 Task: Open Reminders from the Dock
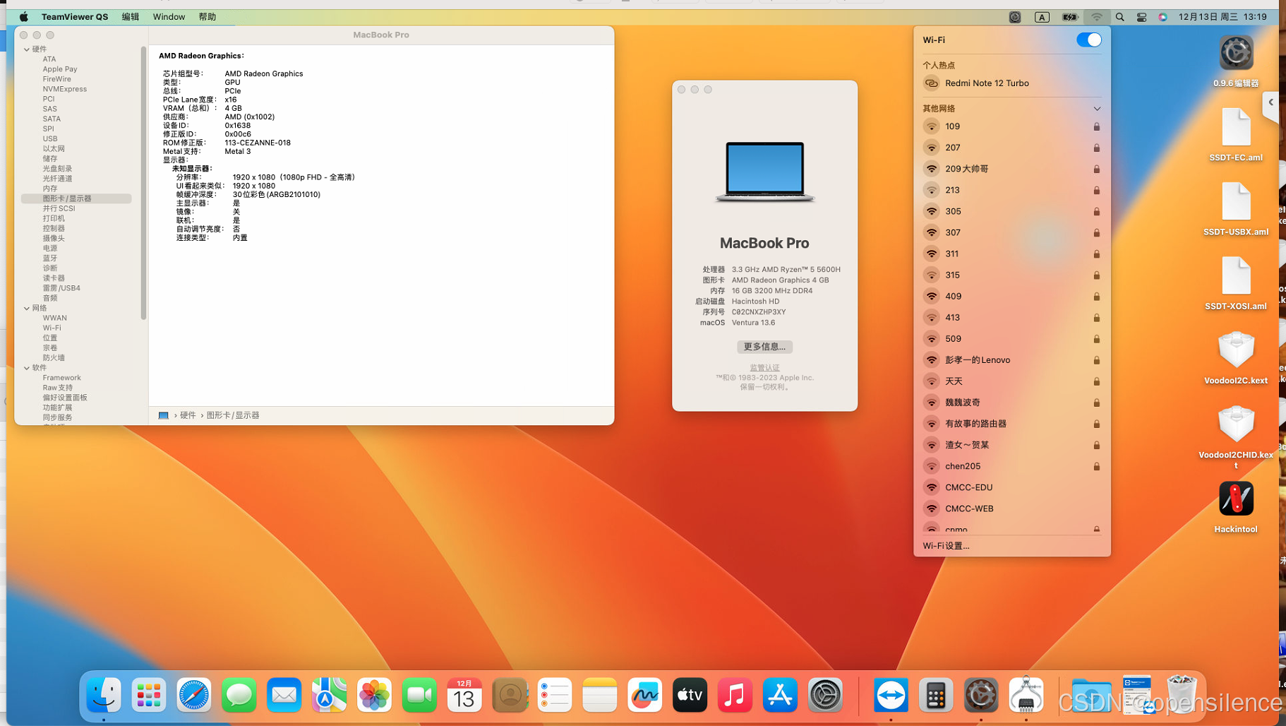555,696
